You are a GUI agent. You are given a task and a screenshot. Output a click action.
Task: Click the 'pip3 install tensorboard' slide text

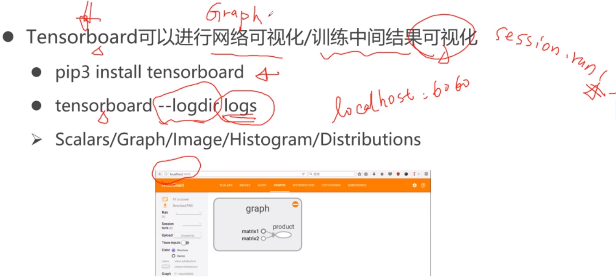pos(149,72)
